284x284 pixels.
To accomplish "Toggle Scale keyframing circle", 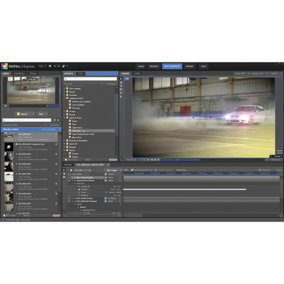I will [x=80, y=193].
